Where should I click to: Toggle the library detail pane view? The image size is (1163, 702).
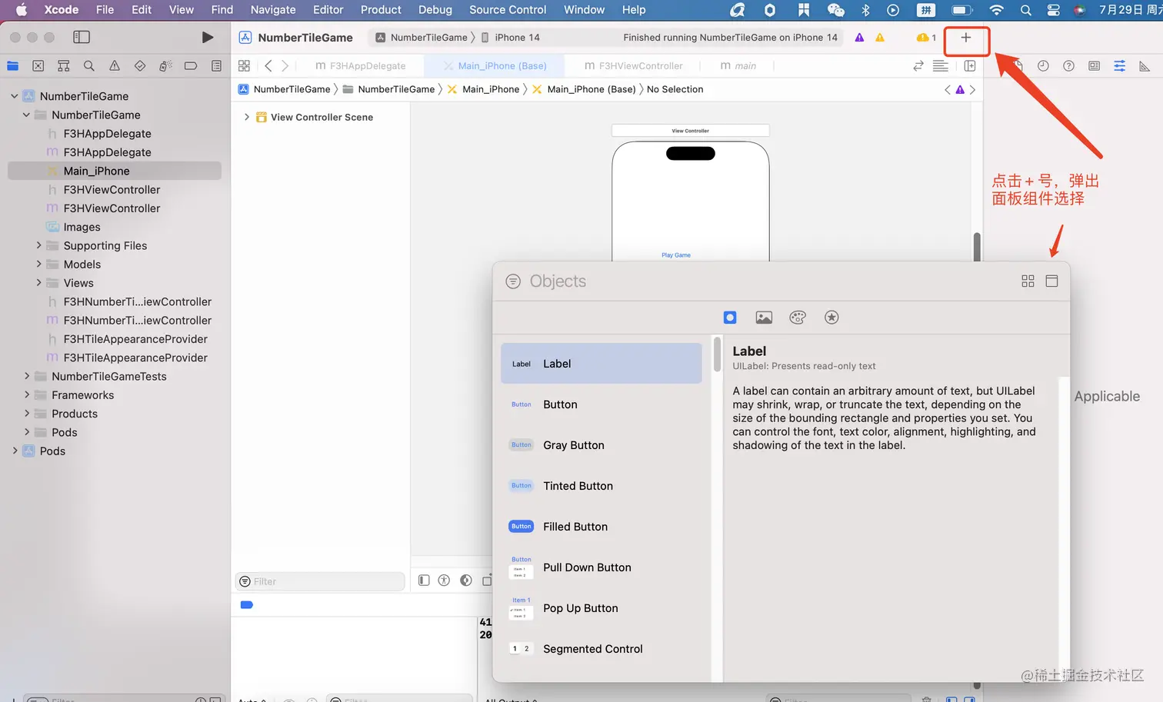tap(1051, 281)
